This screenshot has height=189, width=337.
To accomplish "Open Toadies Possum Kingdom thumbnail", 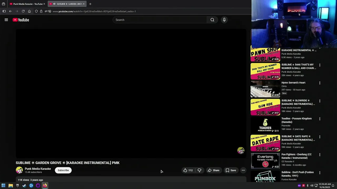I will [265, 125].
